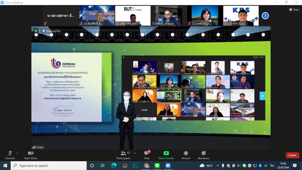Open the LINE app from taskbar

click(157, 166)
